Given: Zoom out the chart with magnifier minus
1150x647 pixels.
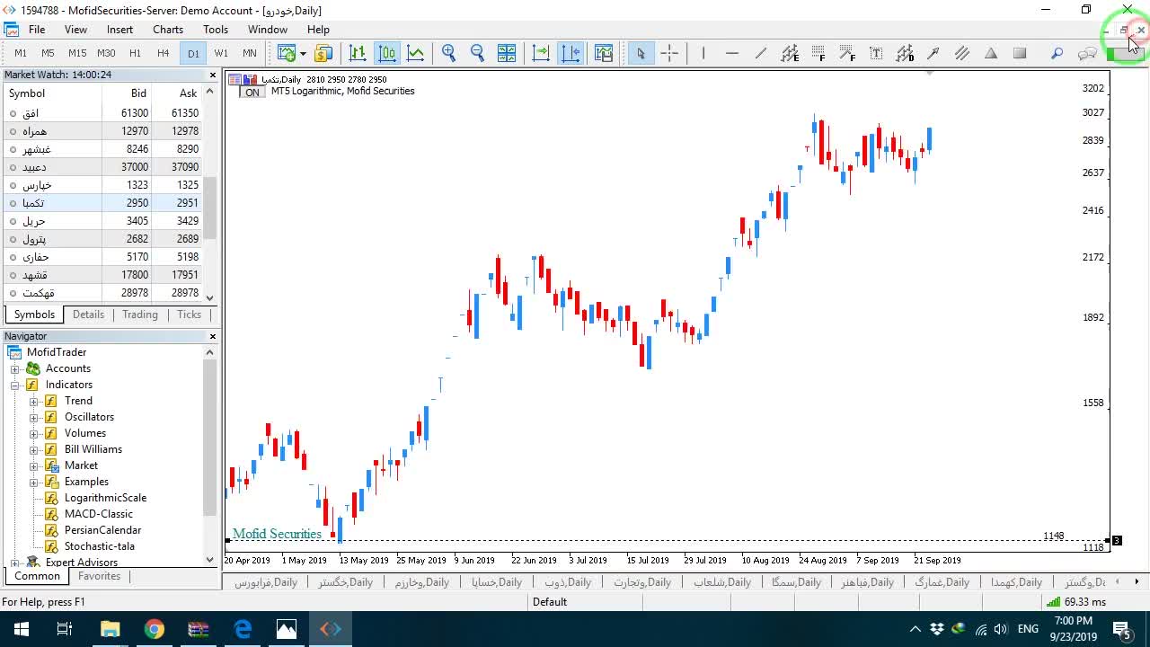Looking at the screenshot, I should point(477,53).
